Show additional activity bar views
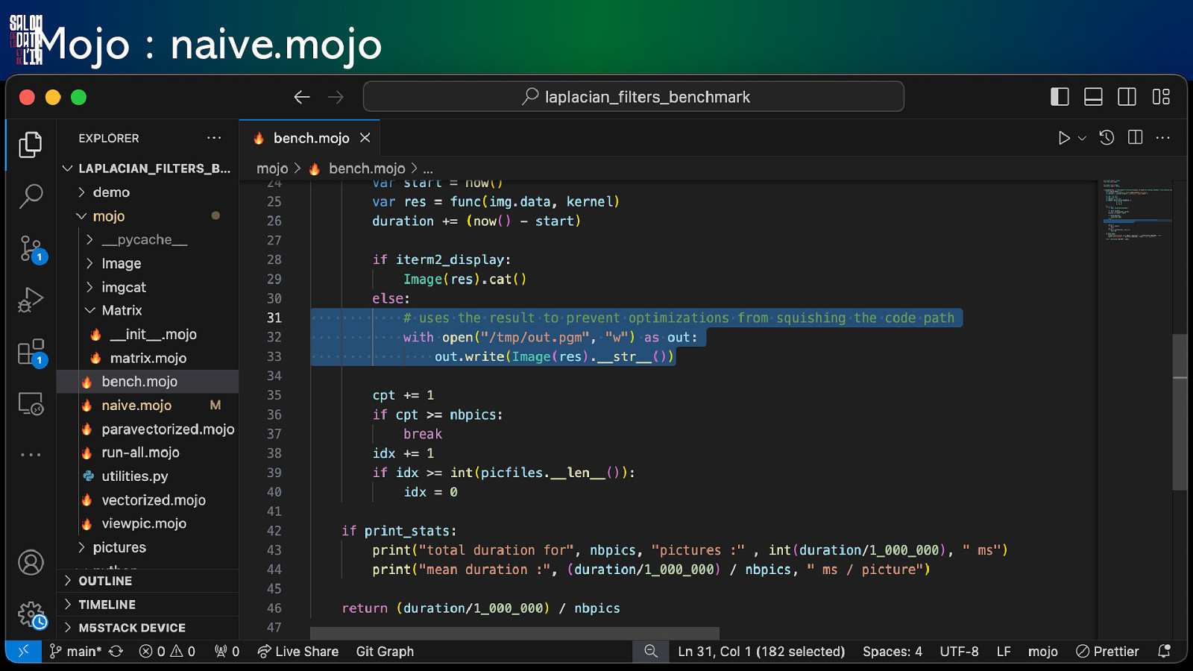 coord(31,454)
